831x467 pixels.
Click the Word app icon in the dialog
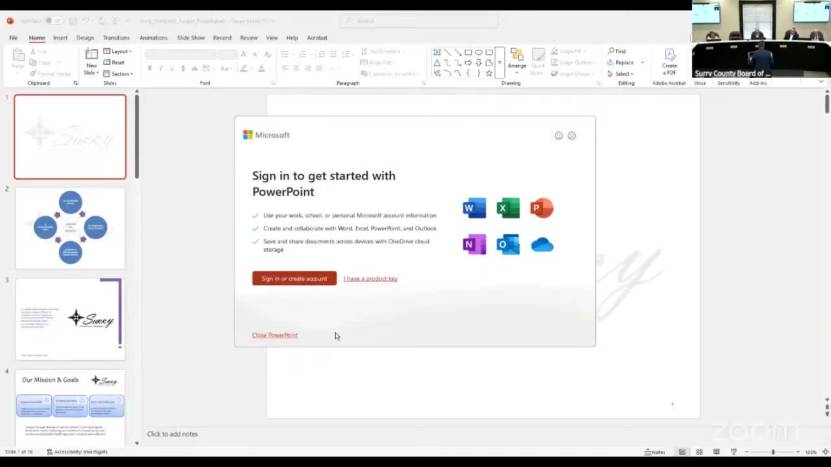474,208
